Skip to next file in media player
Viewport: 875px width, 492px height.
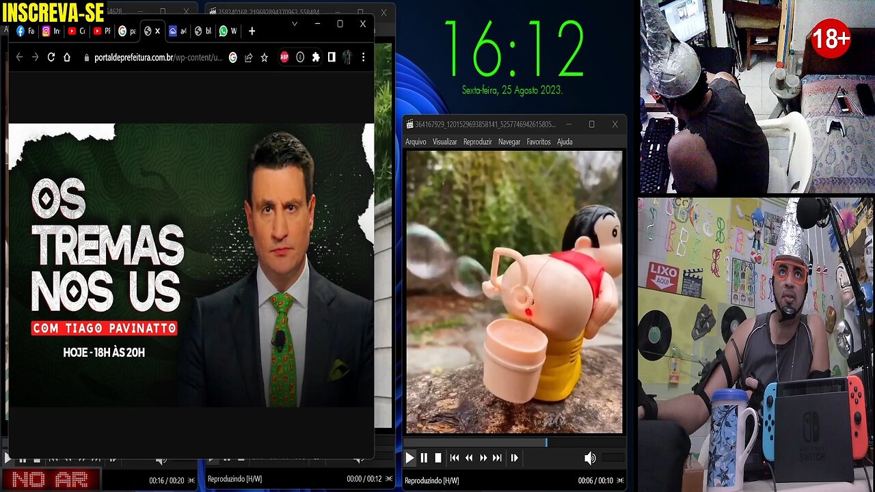click(497, 458)
